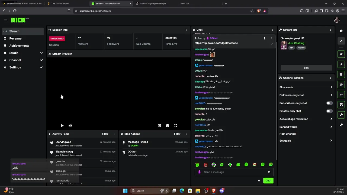Open the emoji picker in message box
This screenshot has height=195, width=347.
[x=269, y=172]
